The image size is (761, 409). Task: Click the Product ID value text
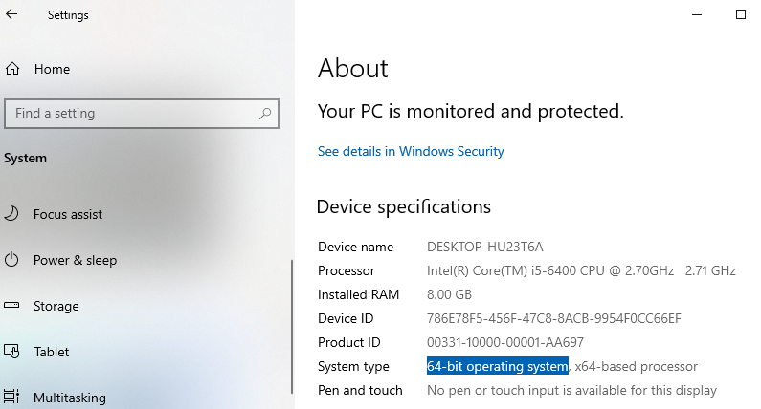(505, 343)
